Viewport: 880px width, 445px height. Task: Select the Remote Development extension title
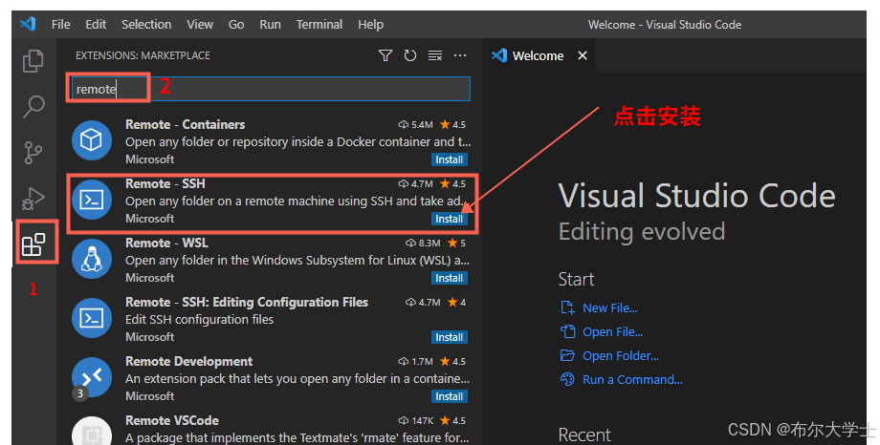pyautogui.click(x=189, y=362)
